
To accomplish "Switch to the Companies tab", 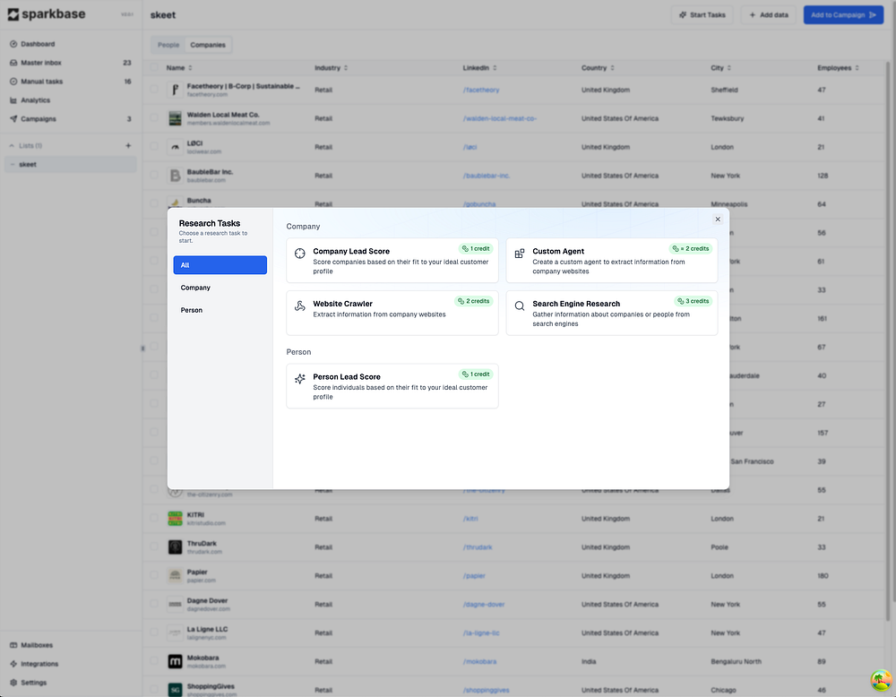I will [x=208, y=45].
